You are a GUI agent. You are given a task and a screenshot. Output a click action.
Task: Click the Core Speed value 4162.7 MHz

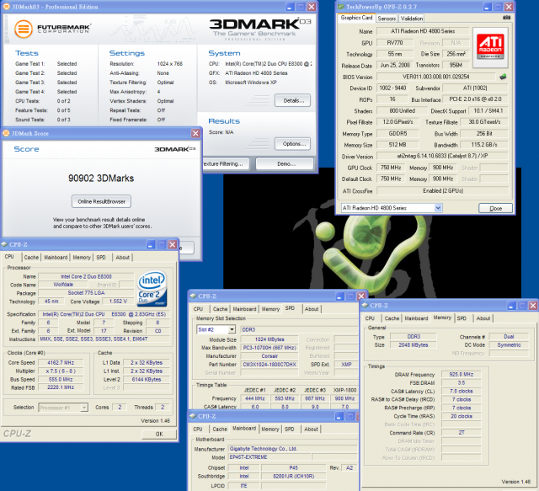[61, 362]
